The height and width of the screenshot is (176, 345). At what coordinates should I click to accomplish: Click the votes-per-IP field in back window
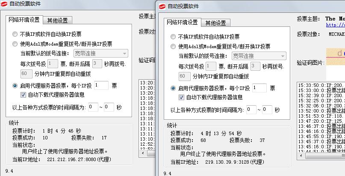tap(101, 85)
